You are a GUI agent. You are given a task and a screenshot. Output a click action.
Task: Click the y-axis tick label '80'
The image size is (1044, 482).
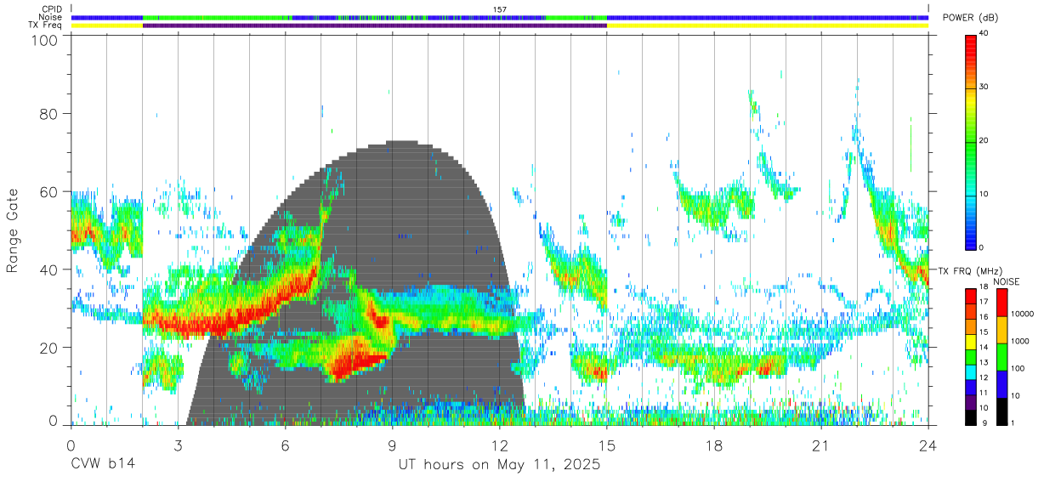tap(48, 114)
